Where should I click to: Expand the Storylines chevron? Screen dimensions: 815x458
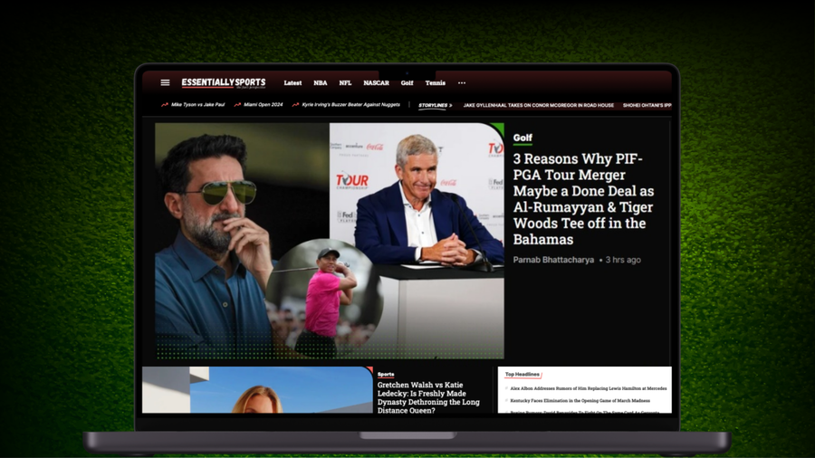[450, 106]
